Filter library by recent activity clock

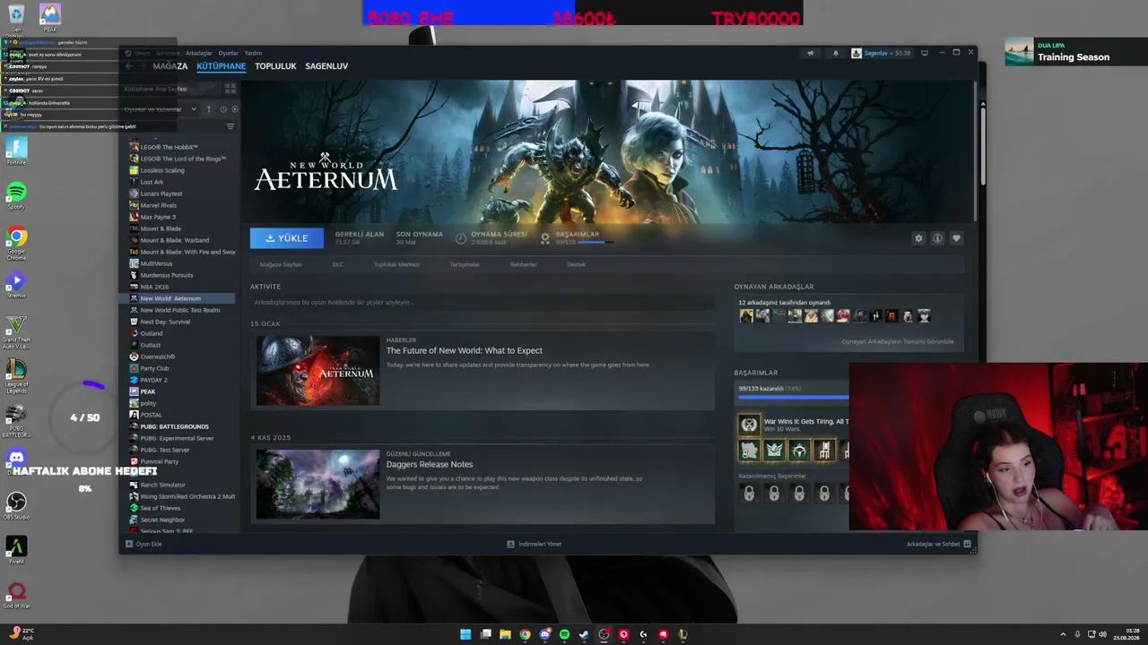223,109
